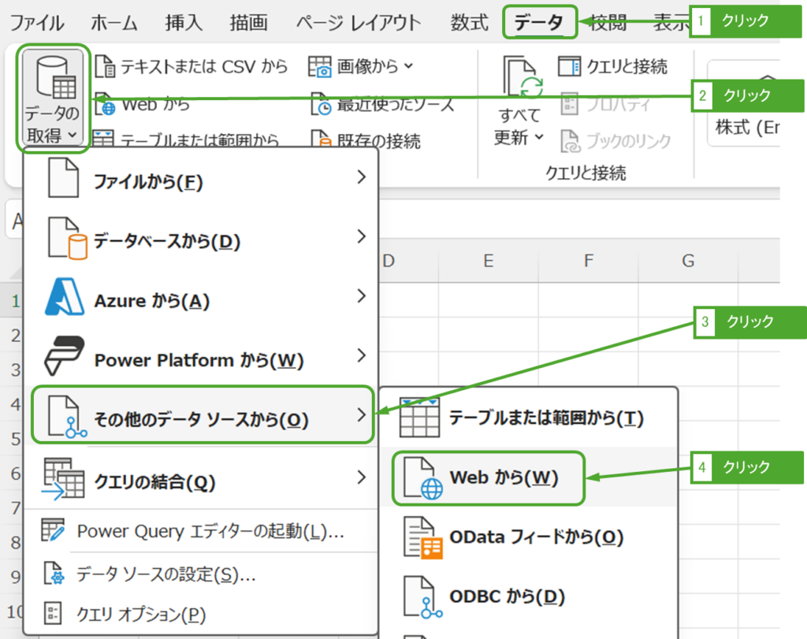Viewport: 807px width, 639px height.
Task: Select column G header
Action: click(x=688, y=261)
